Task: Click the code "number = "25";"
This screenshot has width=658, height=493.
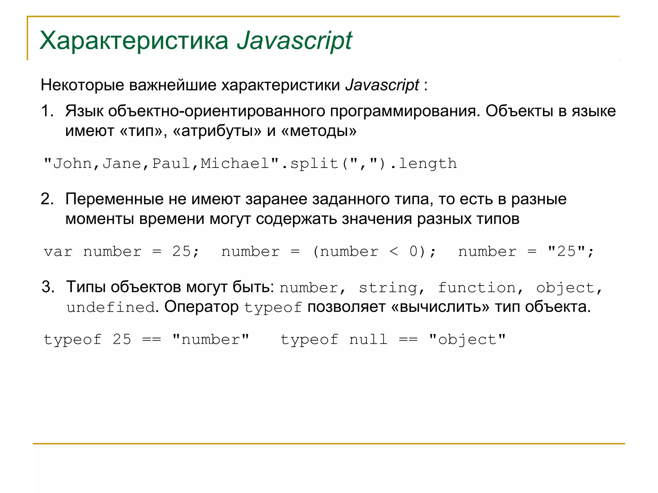Action: (x=526, y=251)
